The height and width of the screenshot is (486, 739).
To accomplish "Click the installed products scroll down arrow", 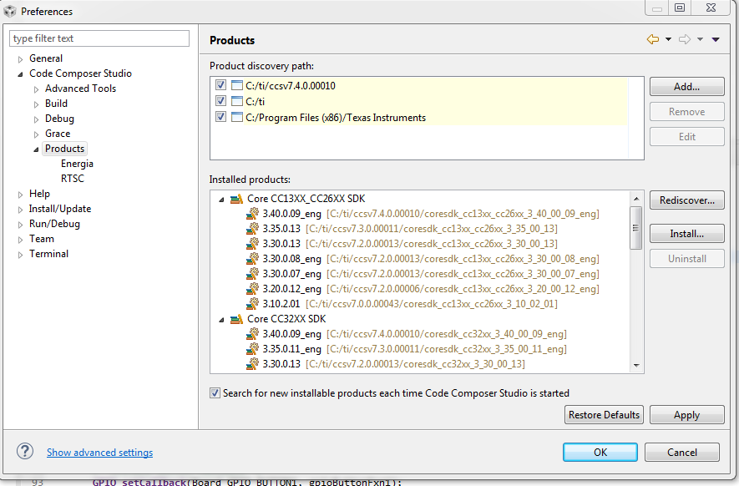I will tap(635, 365).
